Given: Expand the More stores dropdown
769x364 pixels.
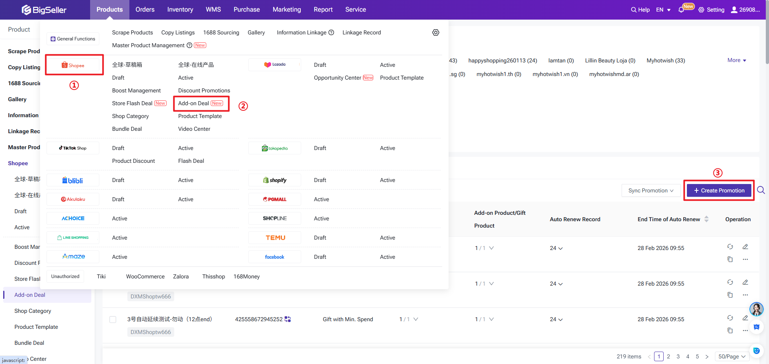Looking at the screenshot, I should pos(737,60).
